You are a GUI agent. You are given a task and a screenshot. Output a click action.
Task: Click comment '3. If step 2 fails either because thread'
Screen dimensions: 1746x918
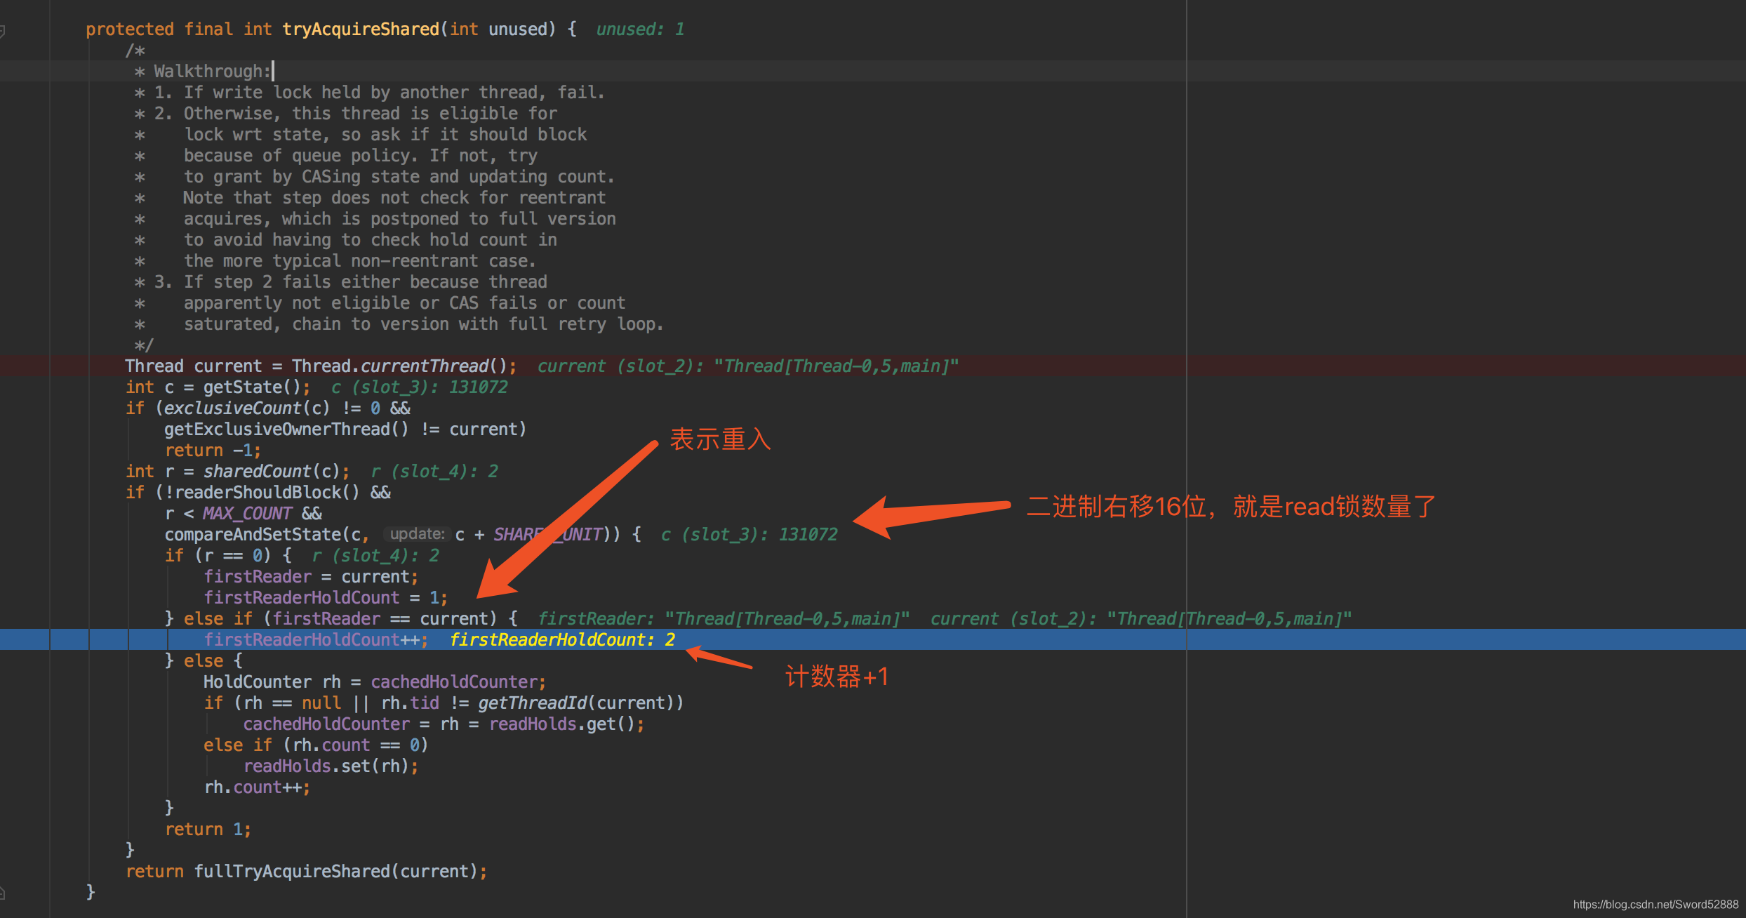(x=350, y=282)
